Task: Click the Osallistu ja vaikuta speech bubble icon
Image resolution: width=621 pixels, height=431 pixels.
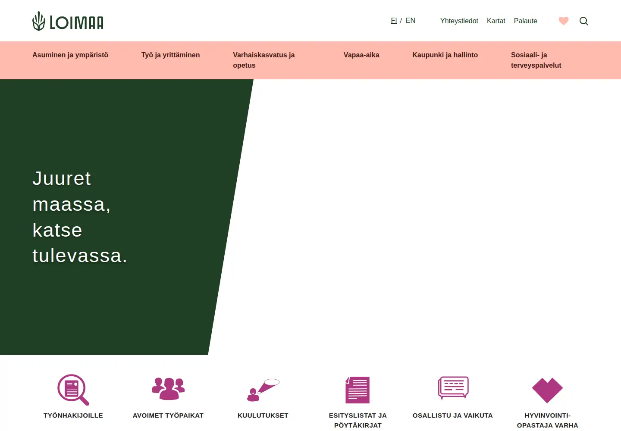Action: [x=453, y=388]
